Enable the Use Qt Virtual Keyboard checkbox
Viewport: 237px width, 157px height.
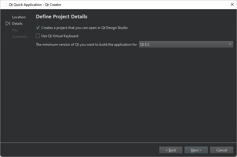coord(38,36)
